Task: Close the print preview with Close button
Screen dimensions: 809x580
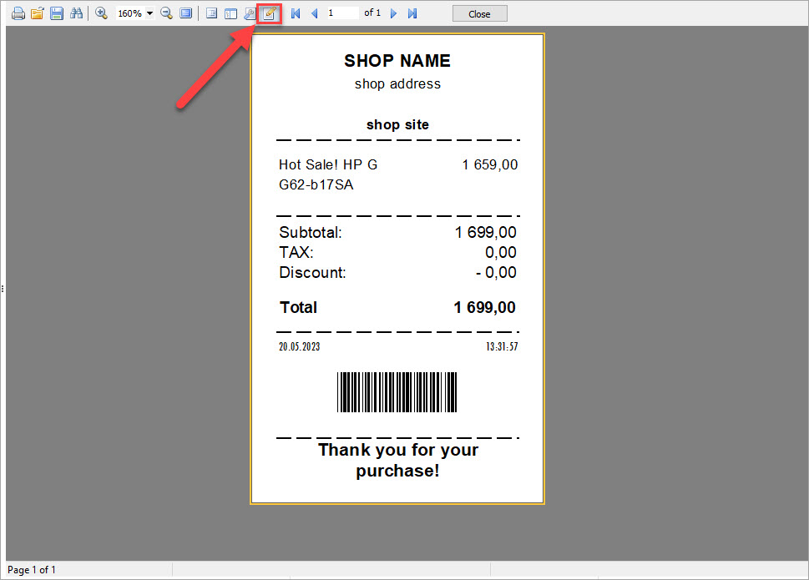Action: pos(480,14)
